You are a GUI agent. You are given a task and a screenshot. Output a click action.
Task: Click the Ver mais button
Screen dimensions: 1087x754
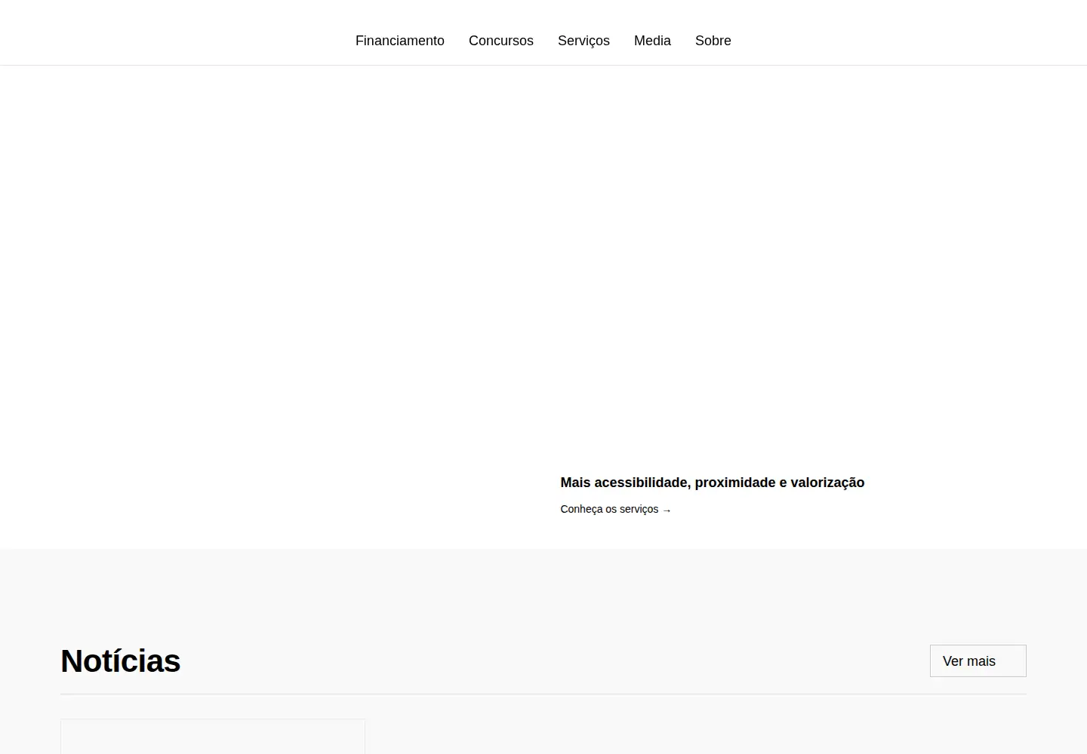point(978,661)
